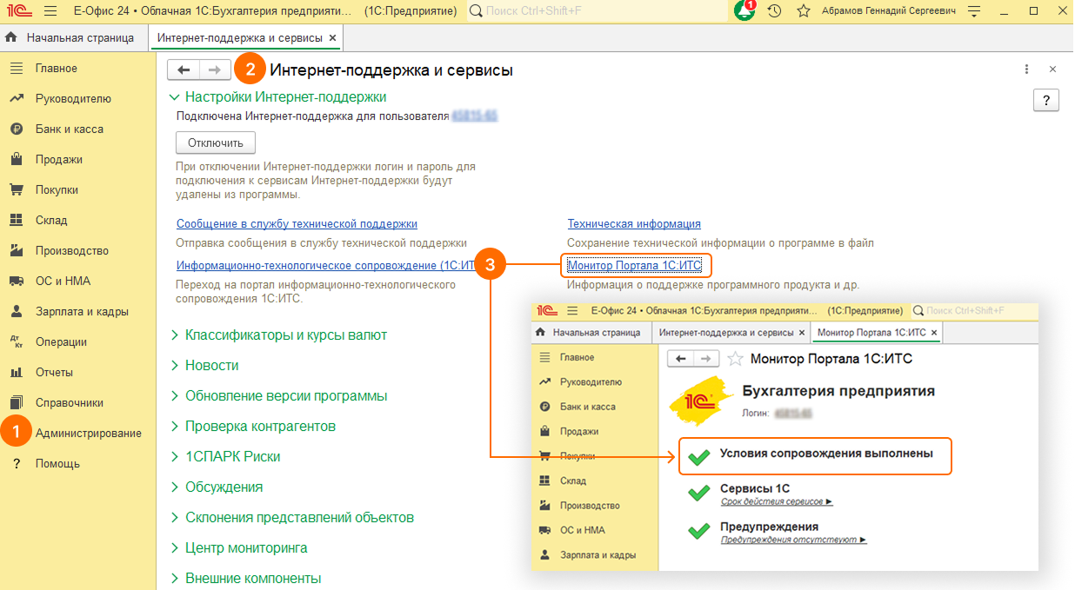
Task: Open Информационно-технологическое сопровождение link
Action: (x=324, y=266)
